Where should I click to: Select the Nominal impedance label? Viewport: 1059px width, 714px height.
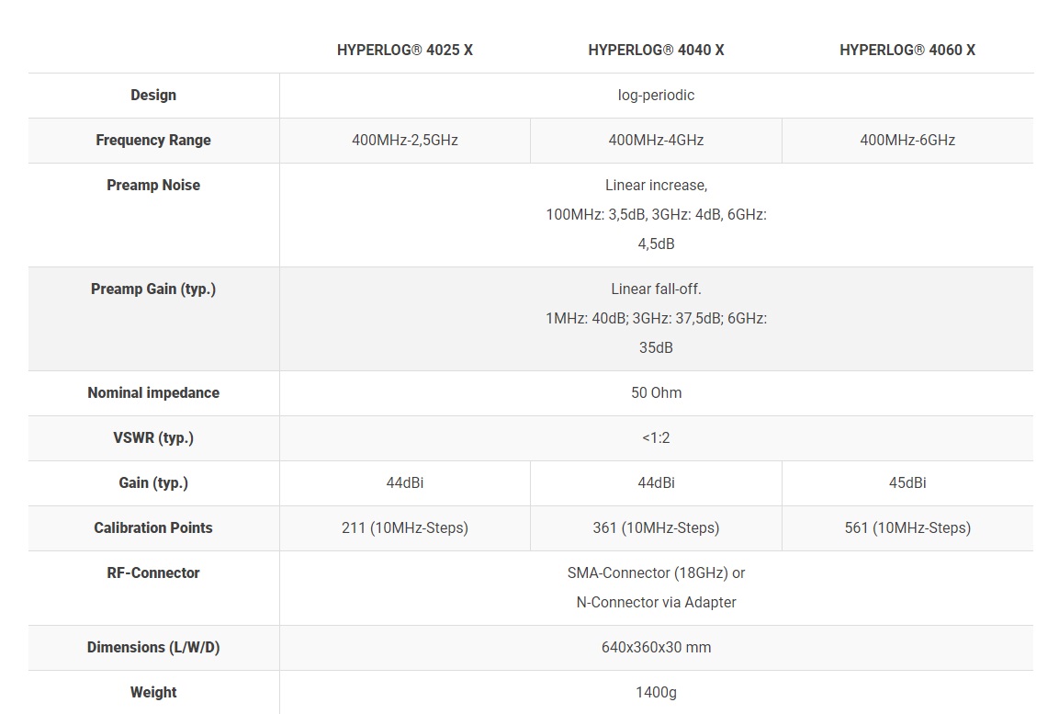153,393
